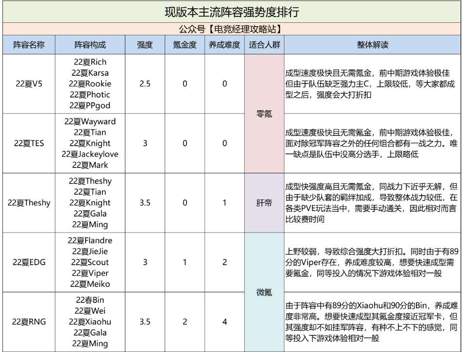Click the 22夏EDG overall analysis text
The width and height of the screenshot is (464, 352).
[x=372, y=262]
